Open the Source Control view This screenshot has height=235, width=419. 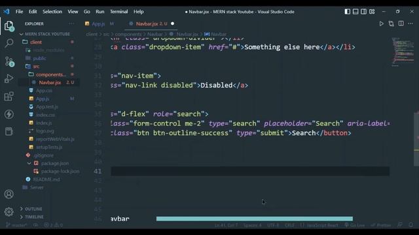(9, 61)
